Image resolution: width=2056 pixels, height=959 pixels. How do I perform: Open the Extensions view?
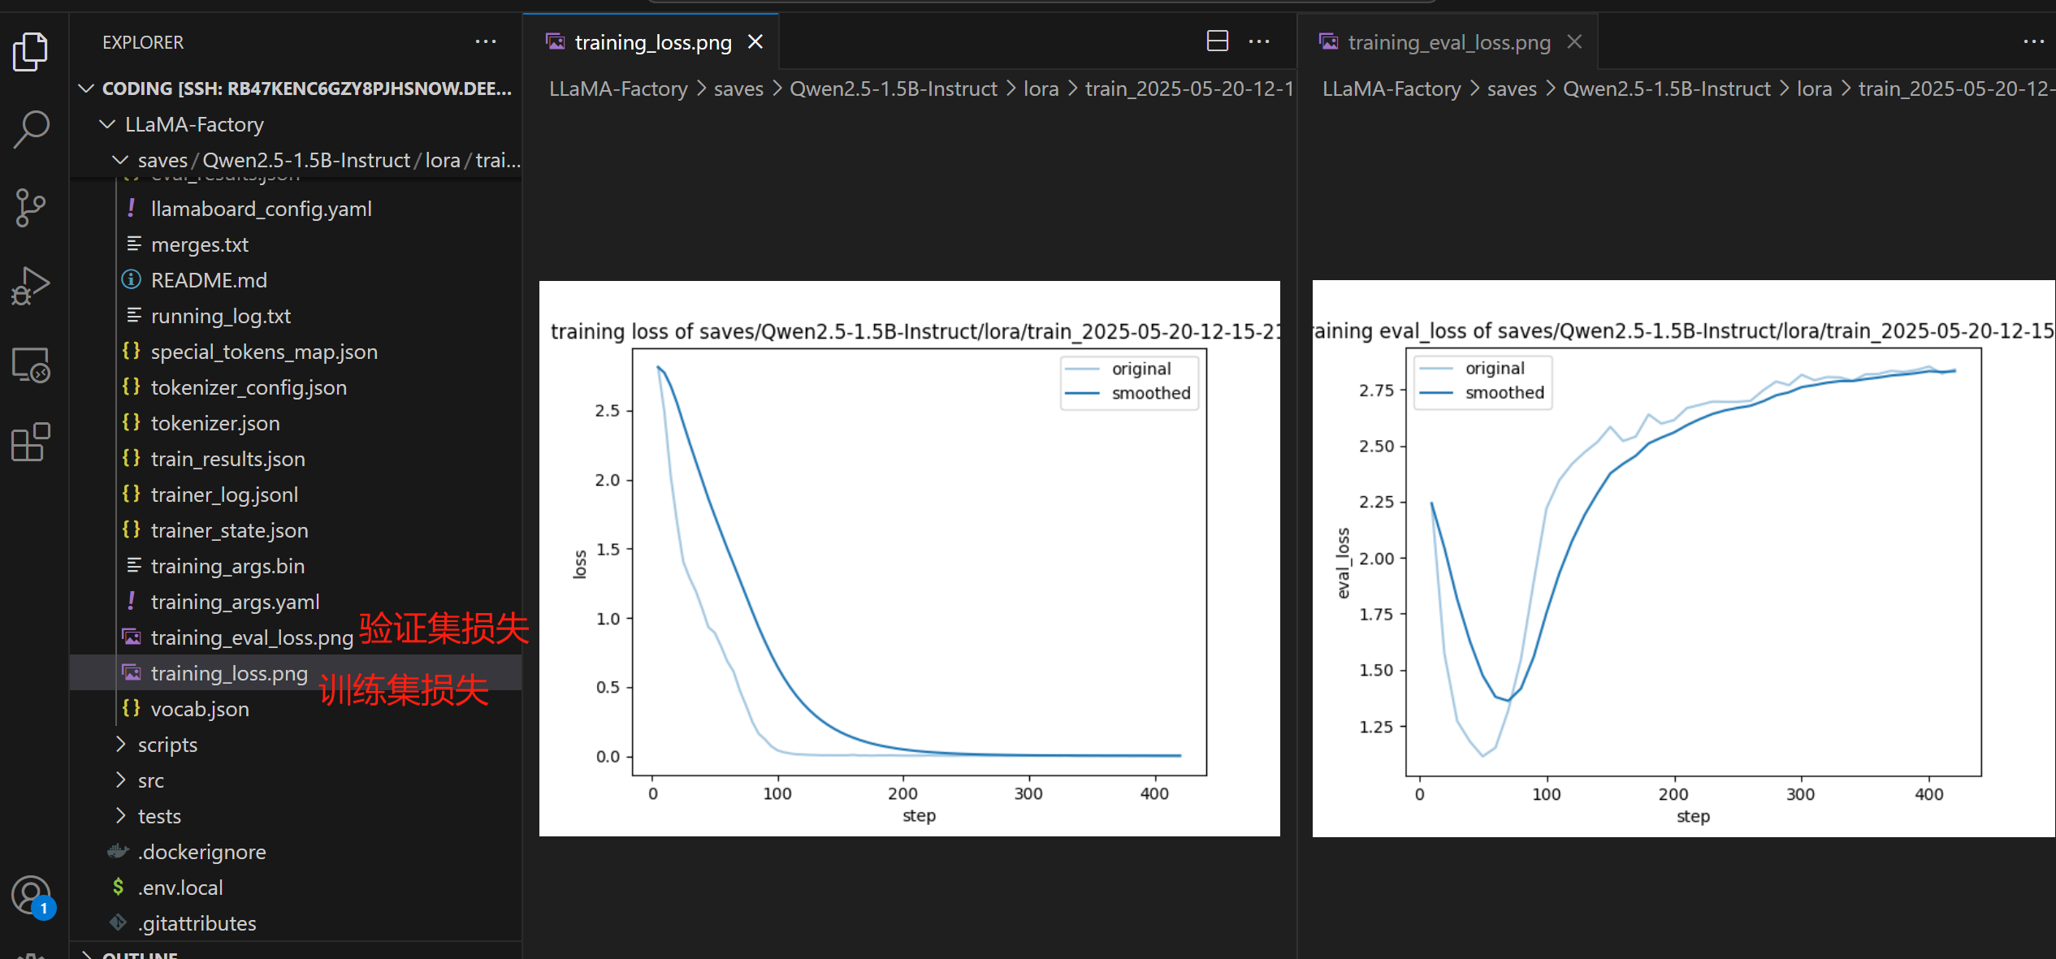click(x=31, y=443)
